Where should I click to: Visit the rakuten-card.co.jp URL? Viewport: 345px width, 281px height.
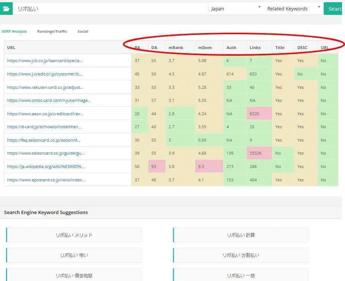pos(45,87)
